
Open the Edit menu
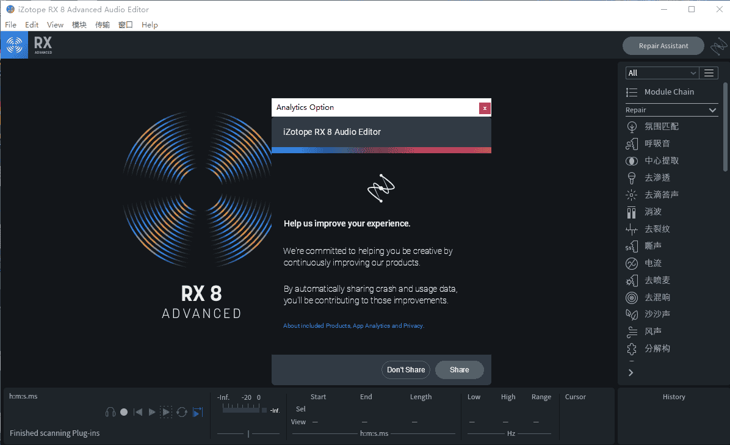click(x=32, y=25)
